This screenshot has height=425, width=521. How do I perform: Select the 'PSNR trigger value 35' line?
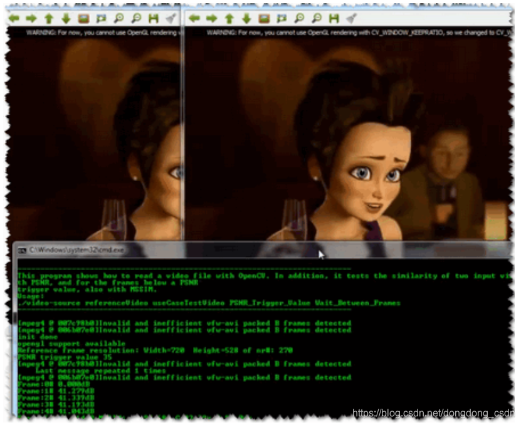click(x=65, y=357)
